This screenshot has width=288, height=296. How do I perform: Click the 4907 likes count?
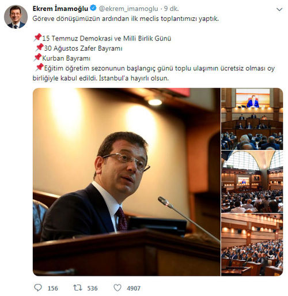(x=134, y=288)
